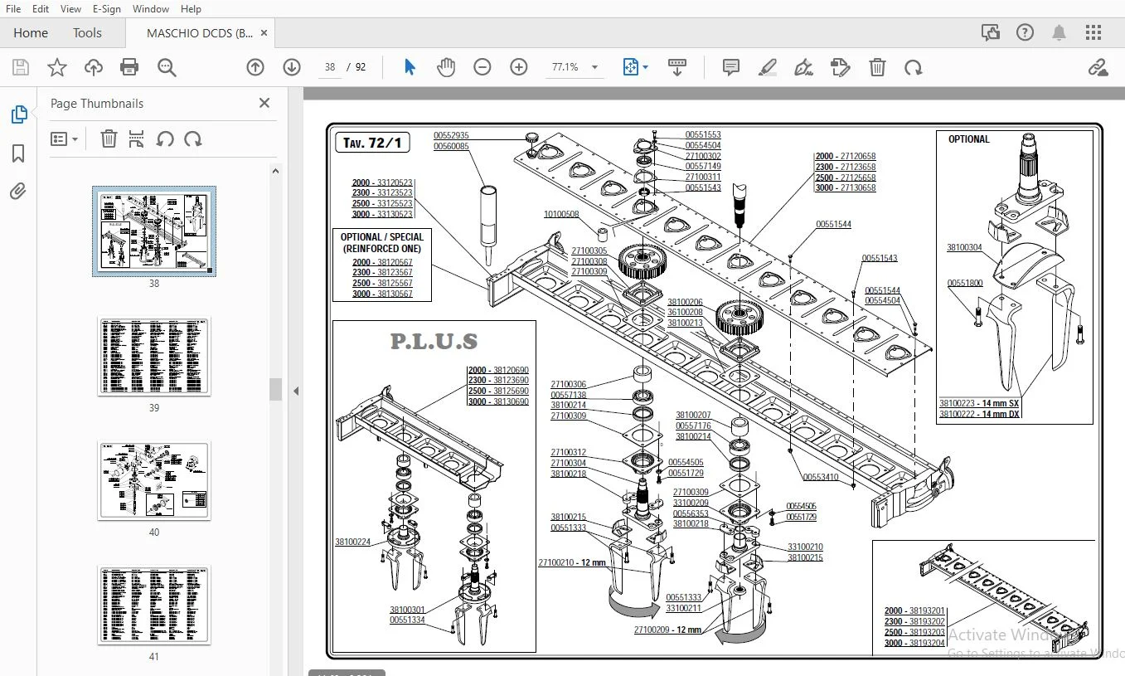Click part number 10100508
1125x676 pixels.
click(x=561, y=215)
